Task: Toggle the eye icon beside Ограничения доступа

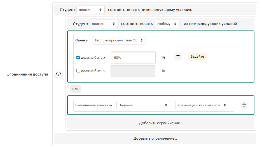Action: pos(59,74)
